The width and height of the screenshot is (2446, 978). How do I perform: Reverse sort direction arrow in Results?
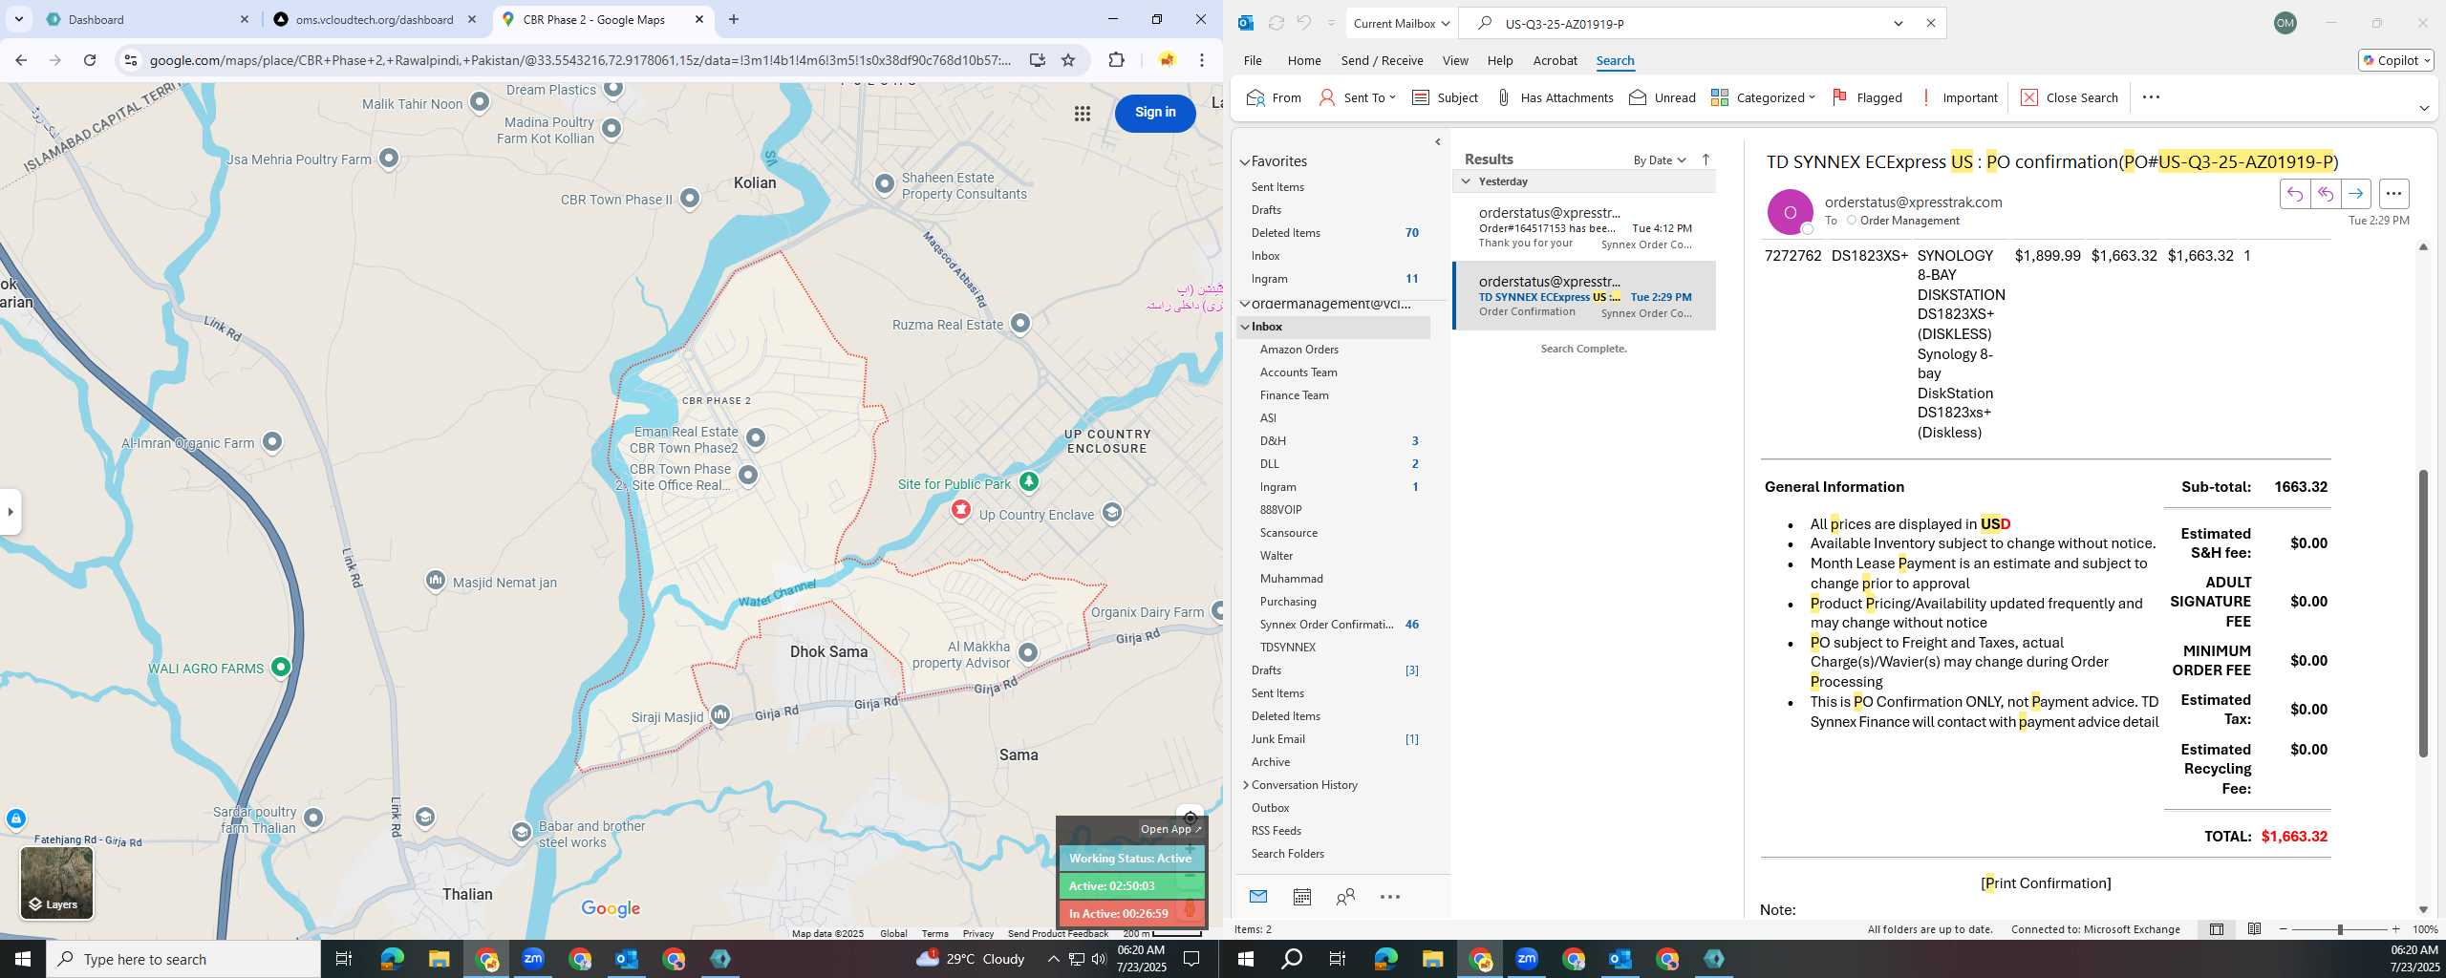click(1706, 159)
